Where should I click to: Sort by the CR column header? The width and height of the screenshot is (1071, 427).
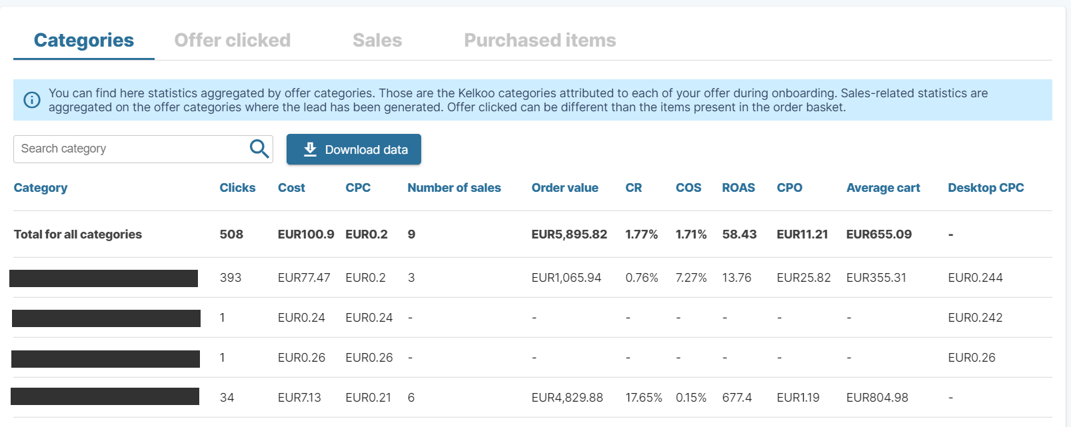point(633,188)
